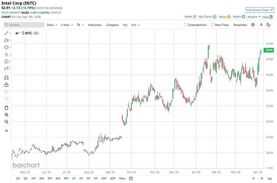Open the Daily frequency dropdown
277x183 pixels.
tap(52, 25)
